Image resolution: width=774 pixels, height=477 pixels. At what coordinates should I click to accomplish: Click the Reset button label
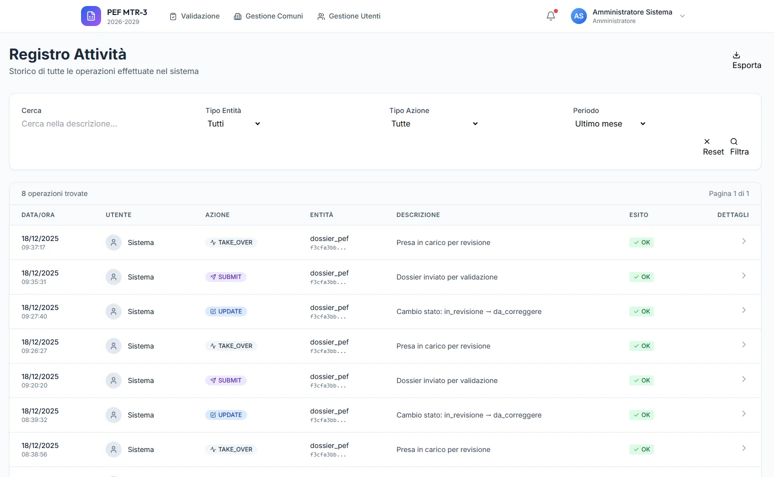(x=713, y=151)
